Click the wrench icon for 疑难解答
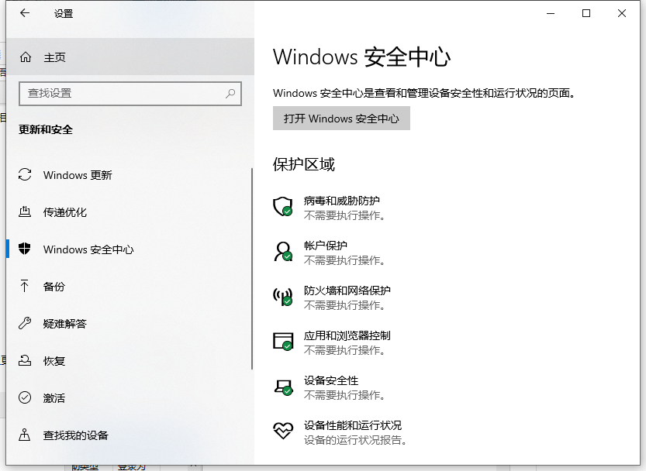This screenshot has height=471, width=646. pos(25,323)
